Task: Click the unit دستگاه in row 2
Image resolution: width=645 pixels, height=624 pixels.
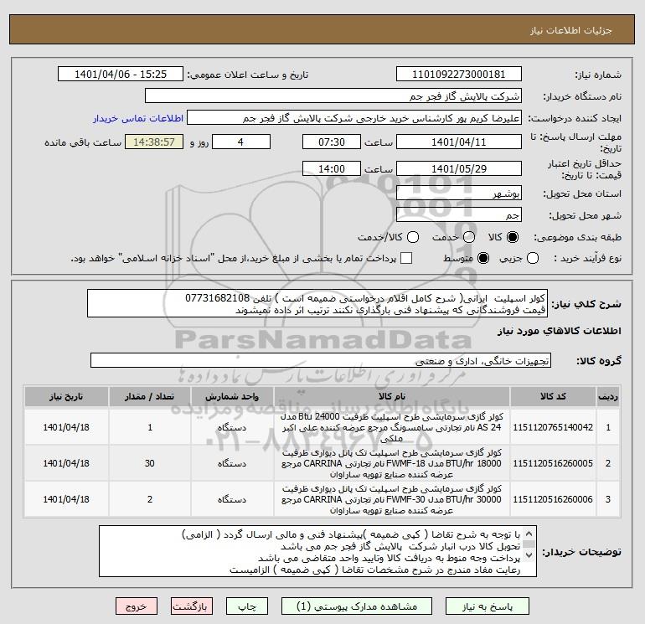Action: (x=232, y=463)
